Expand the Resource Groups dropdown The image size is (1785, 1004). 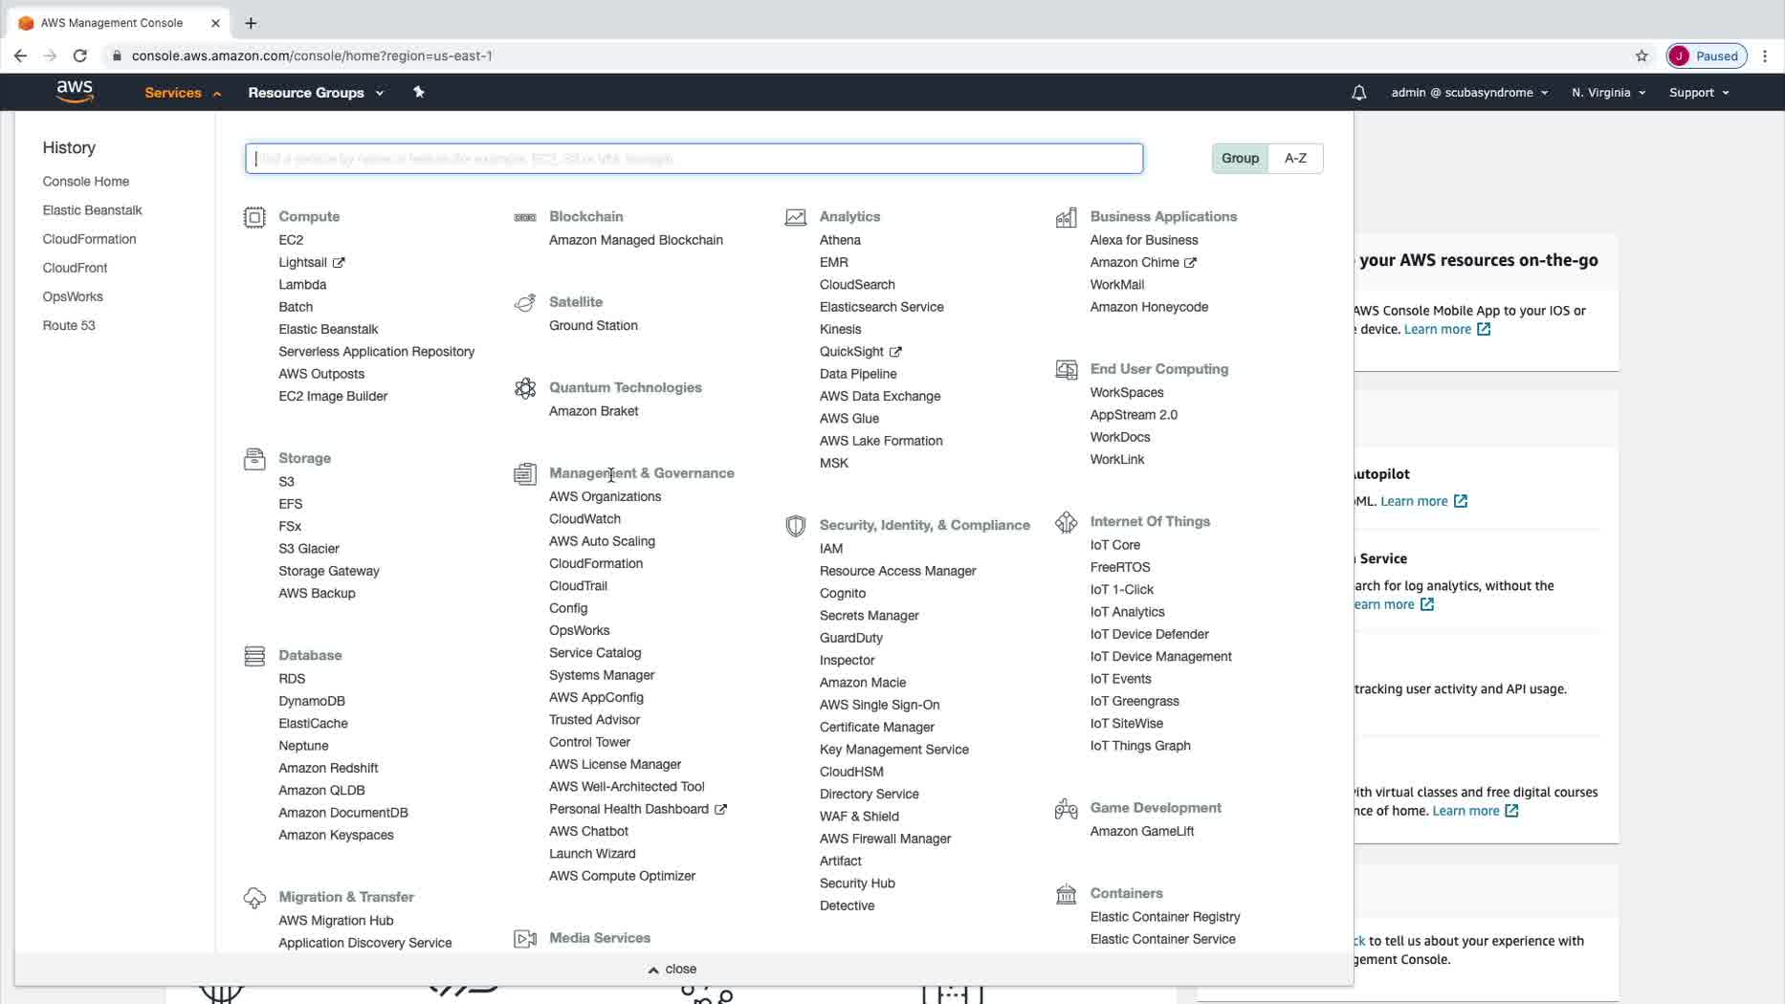(316, 93)
